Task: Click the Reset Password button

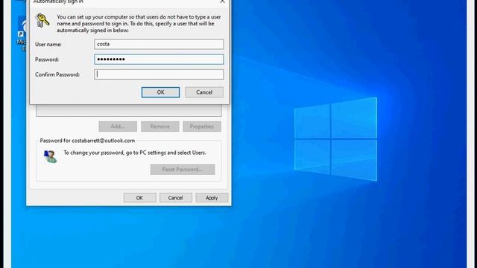Action: pyautogui.click(x=182, y=169)
